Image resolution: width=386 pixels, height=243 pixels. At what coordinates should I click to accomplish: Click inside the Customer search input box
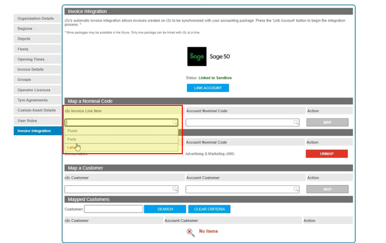coord(113,209)
